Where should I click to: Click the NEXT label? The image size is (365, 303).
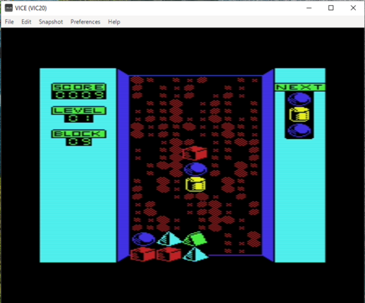[300, 87]
